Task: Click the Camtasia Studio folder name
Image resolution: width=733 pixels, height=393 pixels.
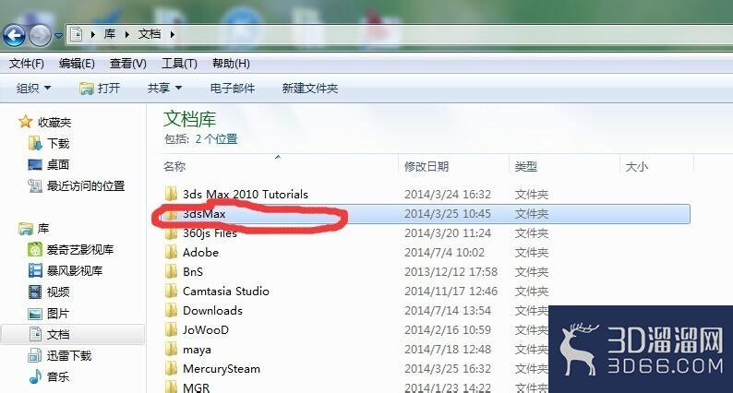Action: [226, 292]
